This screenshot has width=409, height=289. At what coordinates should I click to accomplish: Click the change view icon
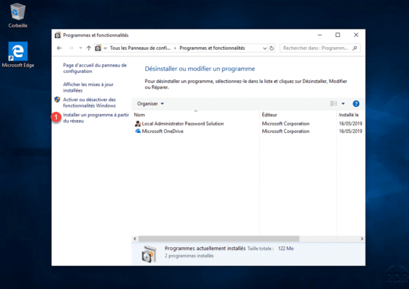click(x=334, y=103)
